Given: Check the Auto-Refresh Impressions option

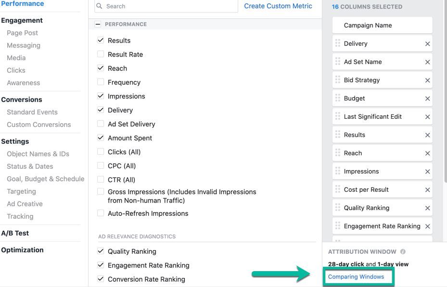Looking at the screenshot, I should (101, 212).
